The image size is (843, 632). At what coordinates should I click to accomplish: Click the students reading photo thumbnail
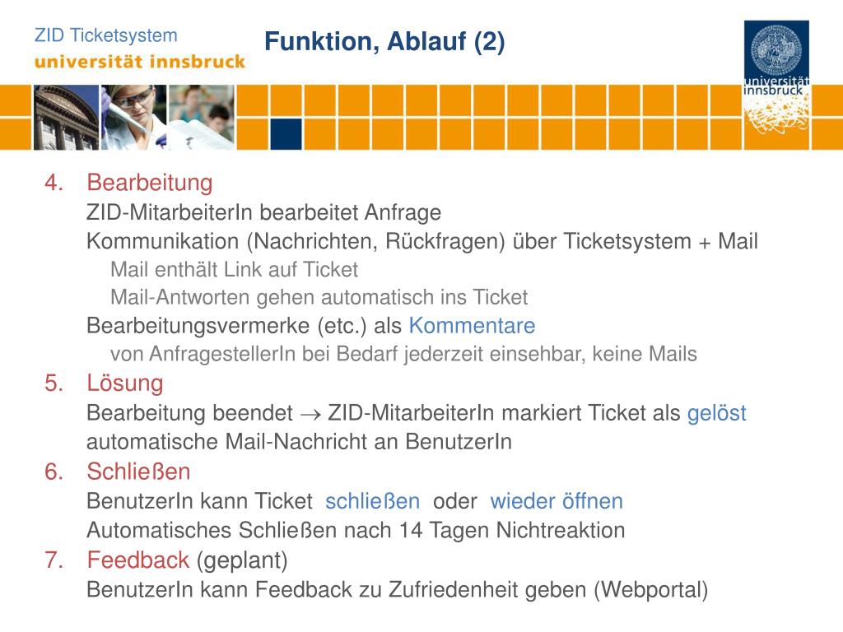[202, 117]
